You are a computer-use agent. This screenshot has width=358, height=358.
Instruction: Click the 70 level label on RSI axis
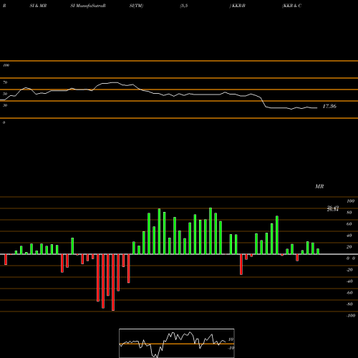(x=5, y=82)
